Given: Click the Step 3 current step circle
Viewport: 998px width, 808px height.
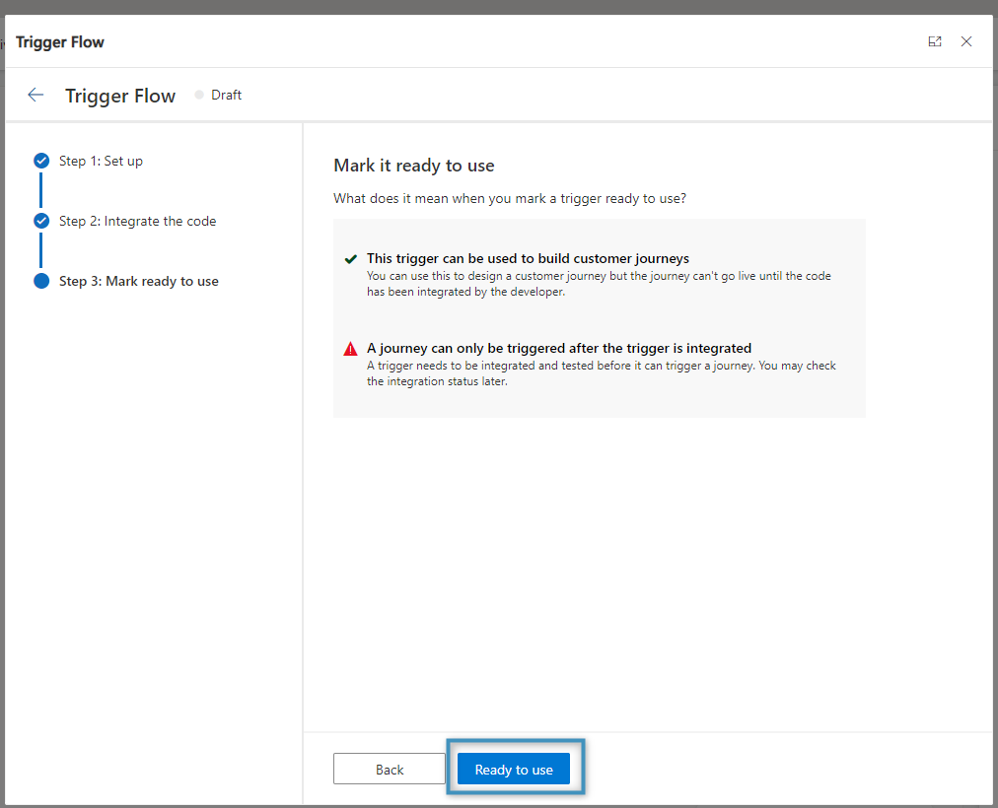Looking at the screenshot, I should [x=41, y=281].
